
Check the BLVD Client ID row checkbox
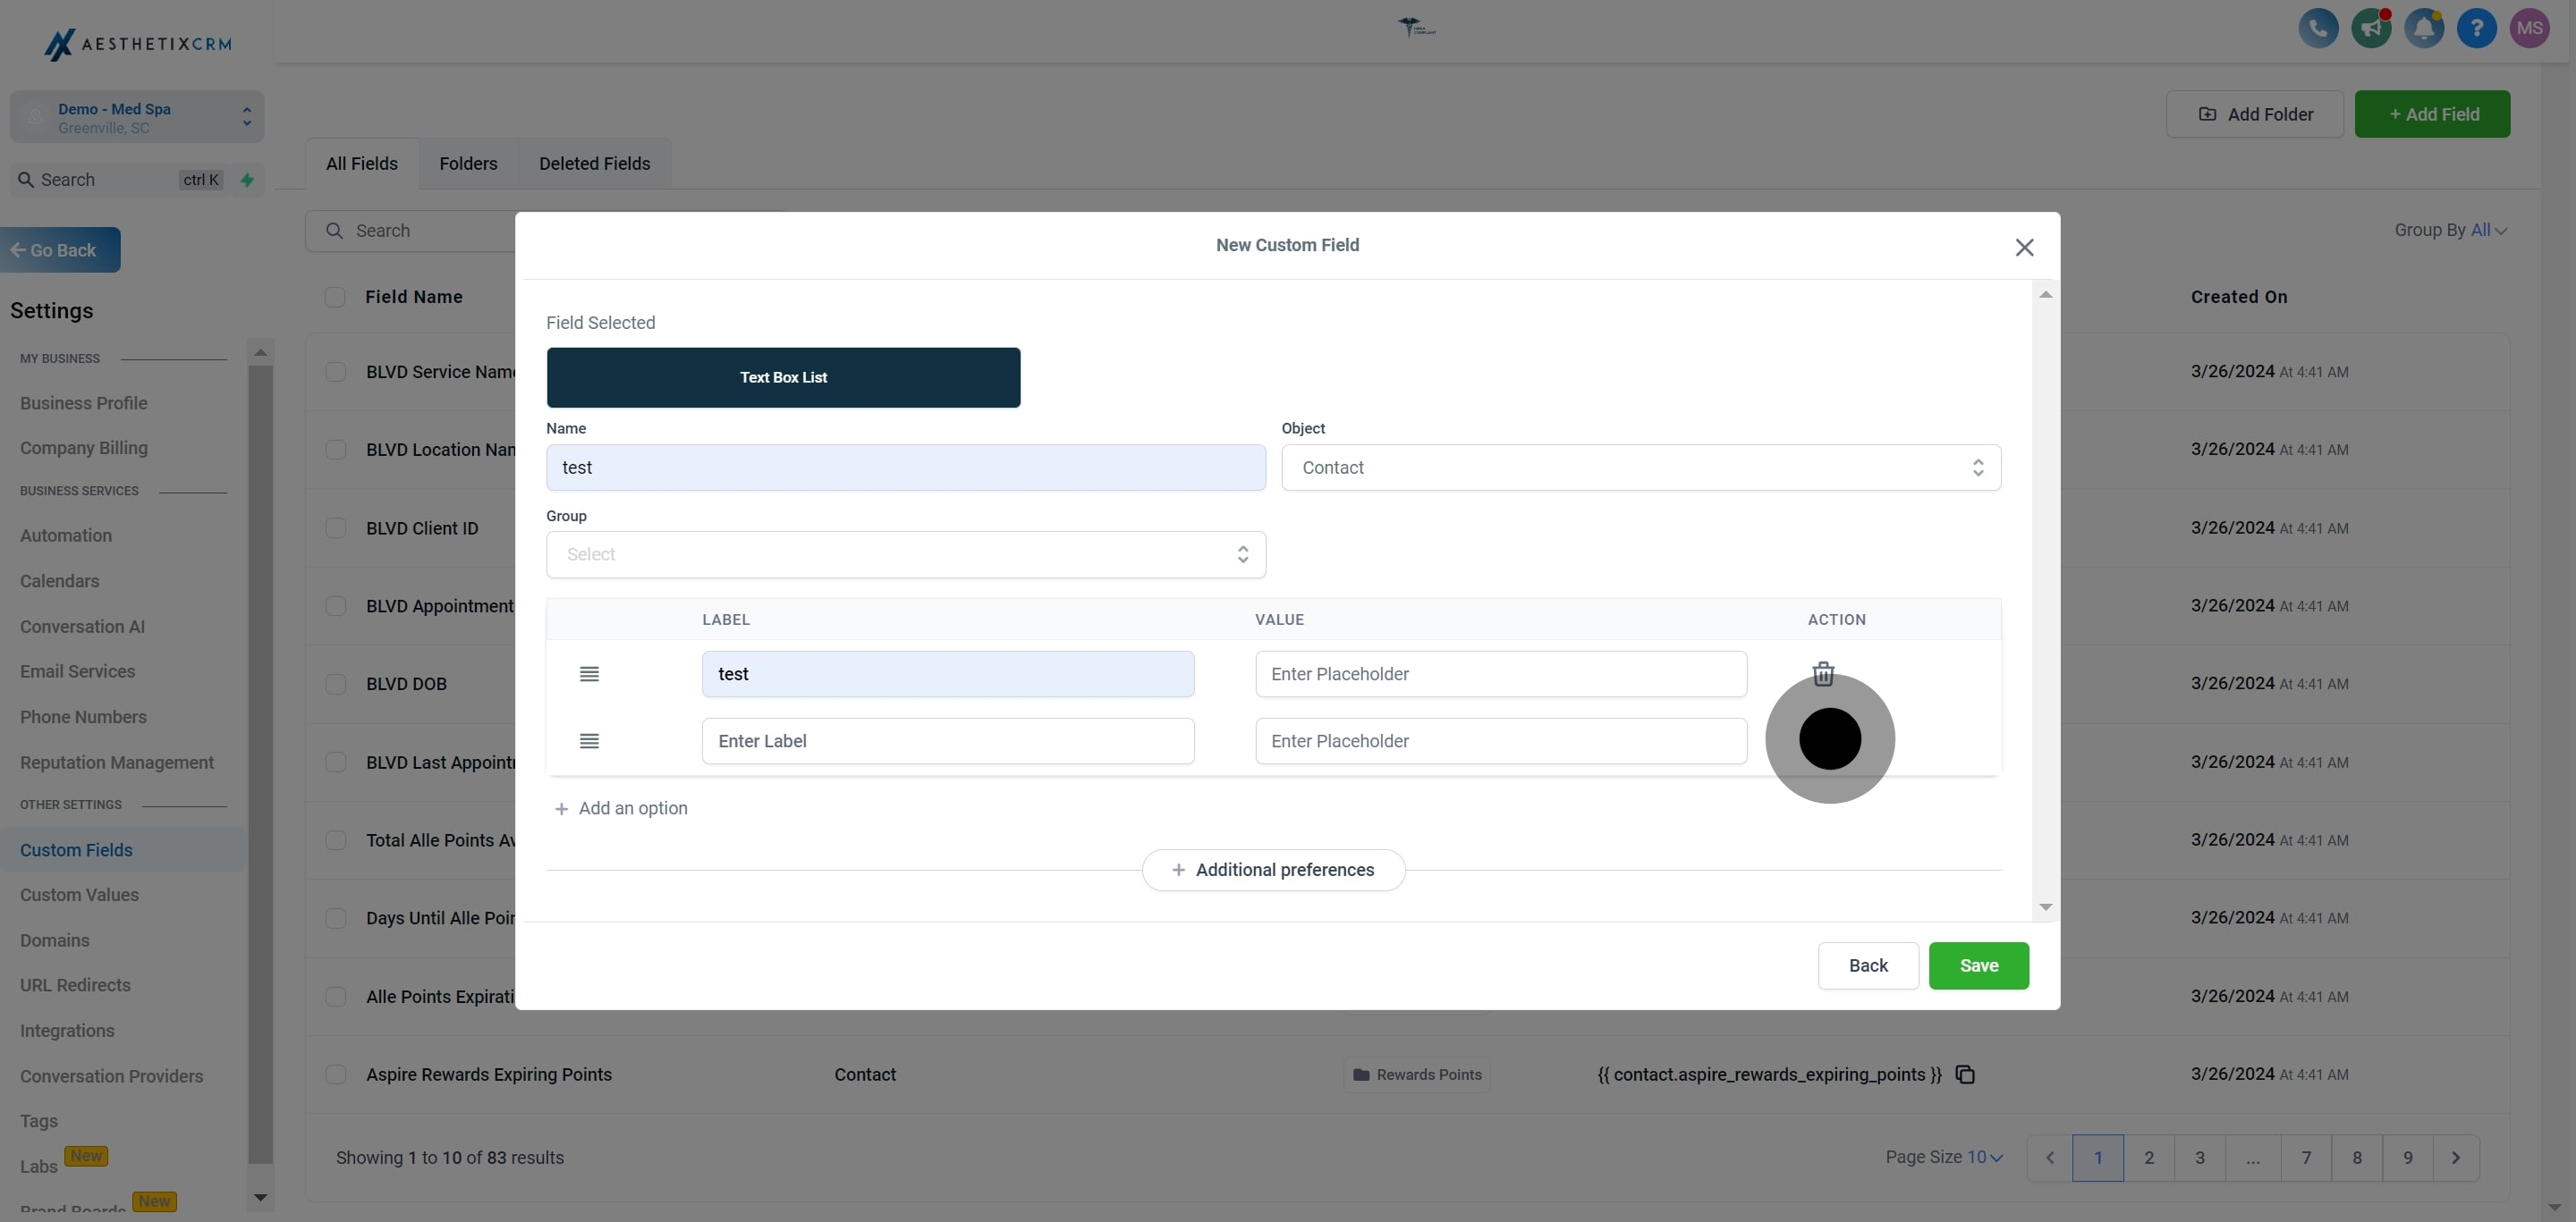click(335, 528)
